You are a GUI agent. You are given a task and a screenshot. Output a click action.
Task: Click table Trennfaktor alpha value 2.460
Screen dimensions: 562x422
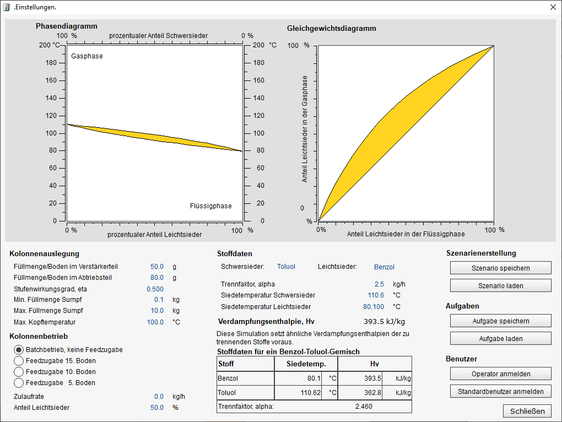click(x=364, y=406)
